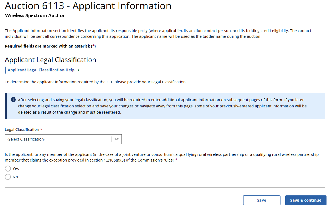Click the red asterisk ending the partnership question
This screenshot has height=206, width=328.
point(176,160)
